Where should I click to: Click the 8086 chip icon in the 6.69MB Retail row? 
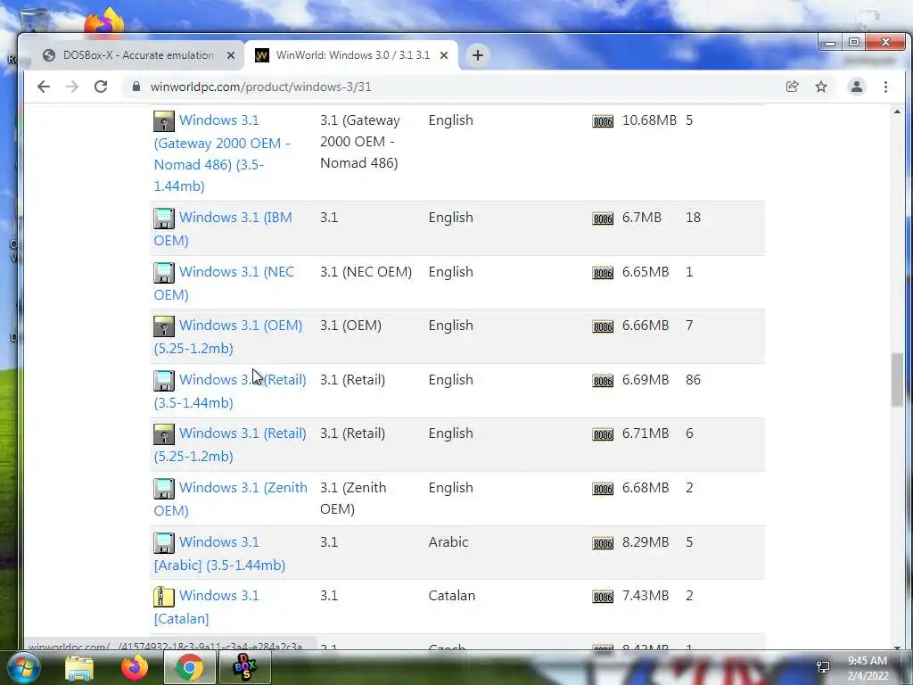coord(603,381)
